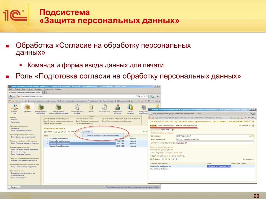
Task: Click help icon in consent form
Action: (x=253, y=126)
